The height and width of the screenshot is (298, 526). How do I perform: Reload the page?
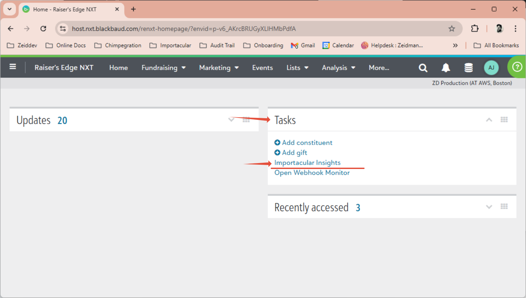pos(43,29)
